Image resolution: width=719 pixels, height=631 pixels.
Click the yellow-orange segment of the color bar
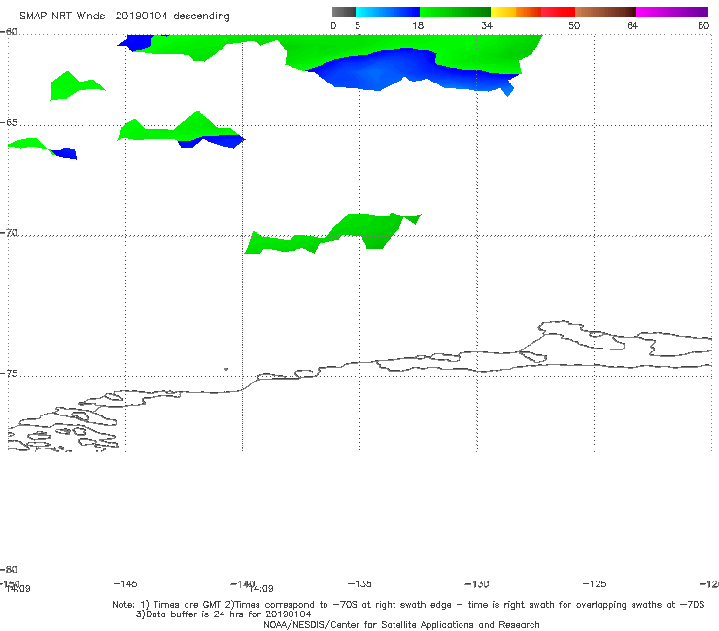pos(516,12)
